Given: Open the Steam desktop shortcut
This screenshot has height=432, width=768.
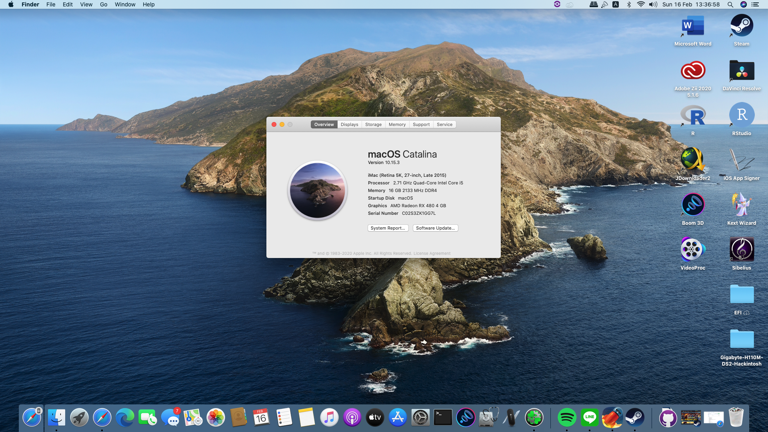Looking at the screenshot, I should point(742,26).
